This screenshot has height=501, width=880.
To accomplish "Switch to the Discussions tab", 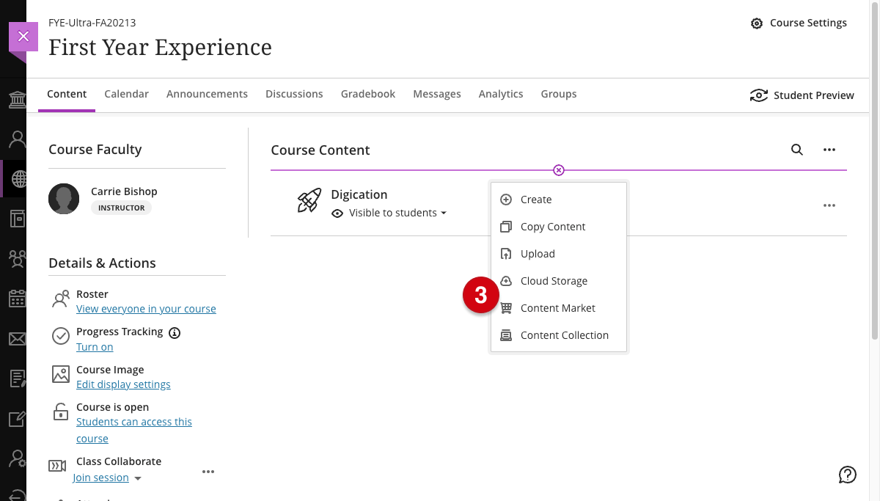I will (x=294, y=94).
